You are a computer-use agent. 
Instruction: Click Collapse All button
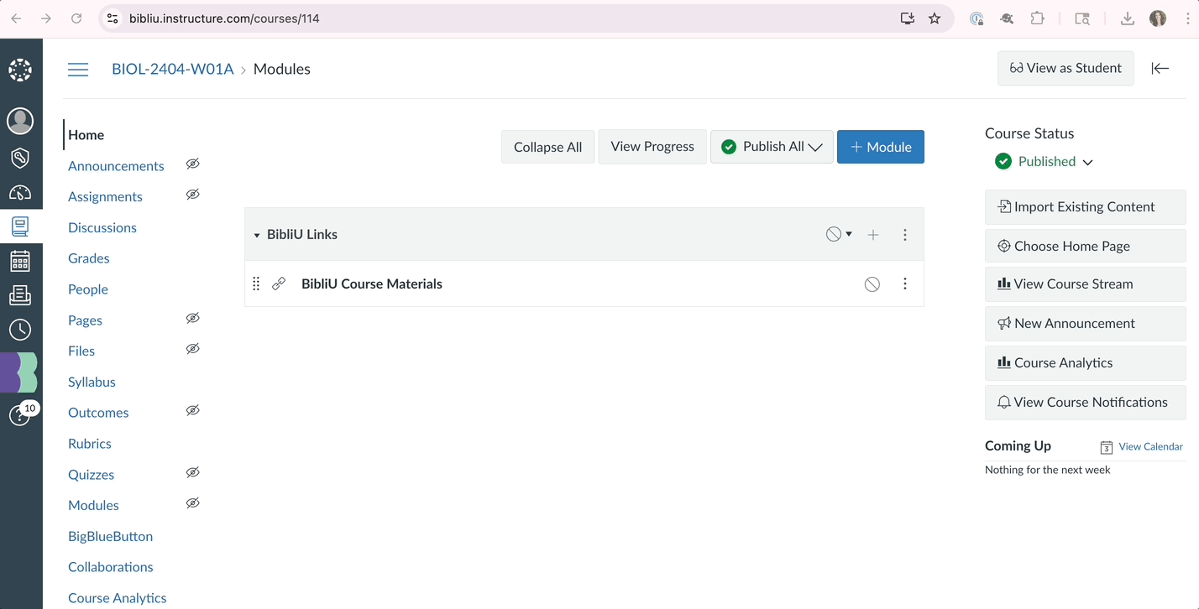click(547, 147)
